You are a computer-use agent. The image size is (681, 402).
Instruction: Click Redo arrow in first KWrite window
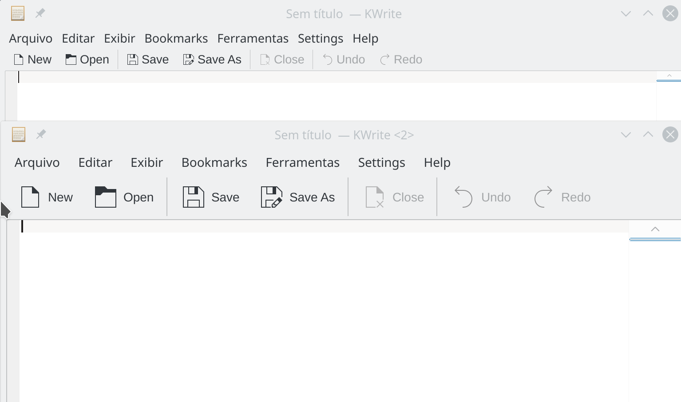385,59
